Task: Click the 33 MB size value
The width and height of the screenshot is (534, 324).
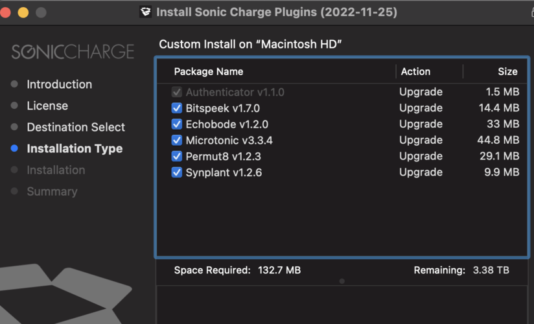Action: 503,124
